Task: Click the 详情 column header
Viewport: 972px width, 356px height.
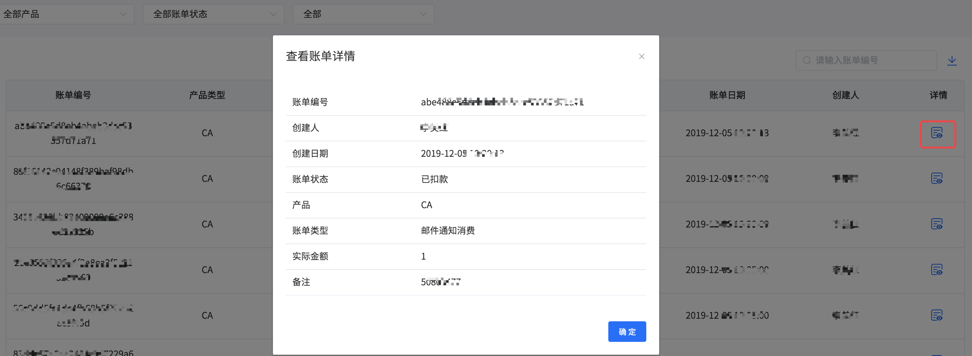Action: tap(938, 95)
